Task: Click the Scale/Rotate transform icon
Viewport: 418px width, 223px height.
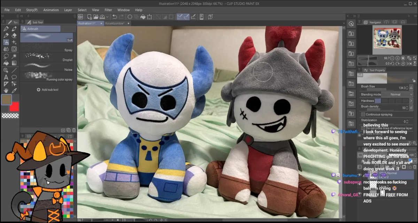Action: click(x=149, y=16)
